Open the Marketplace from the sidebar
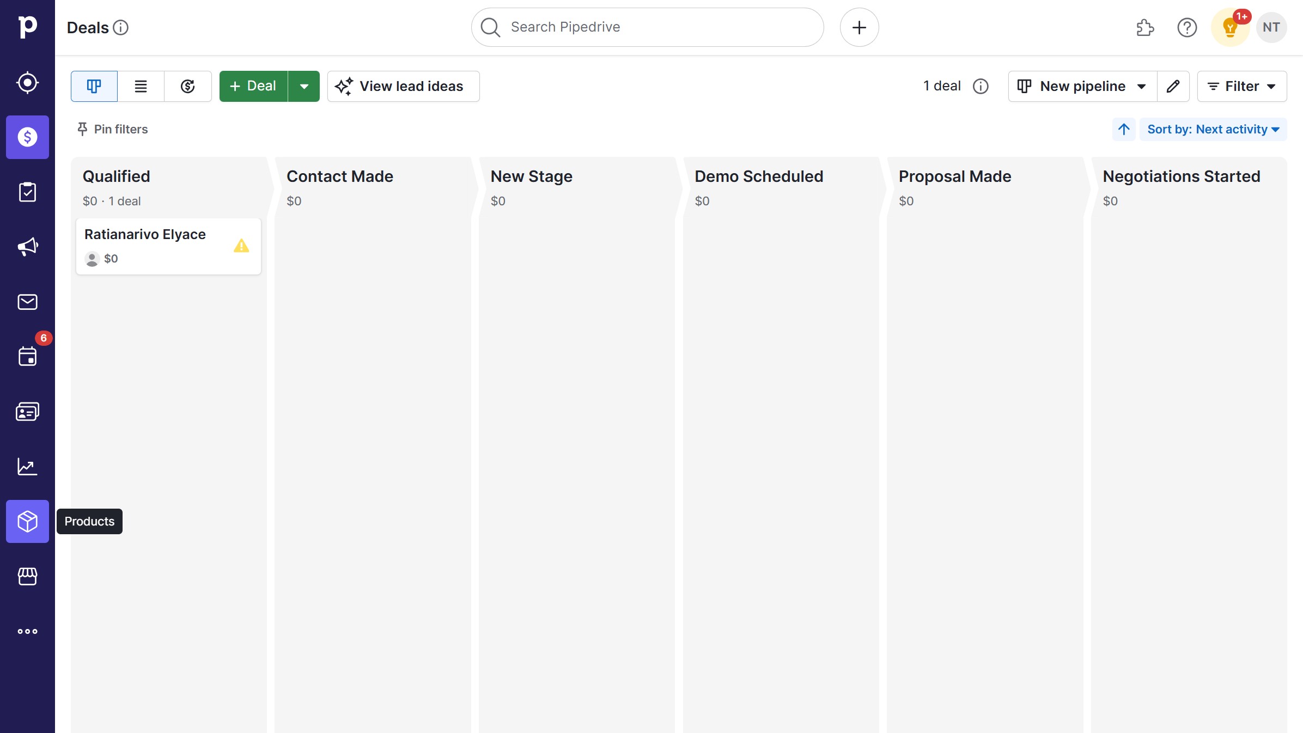 [x=27, y=577]
